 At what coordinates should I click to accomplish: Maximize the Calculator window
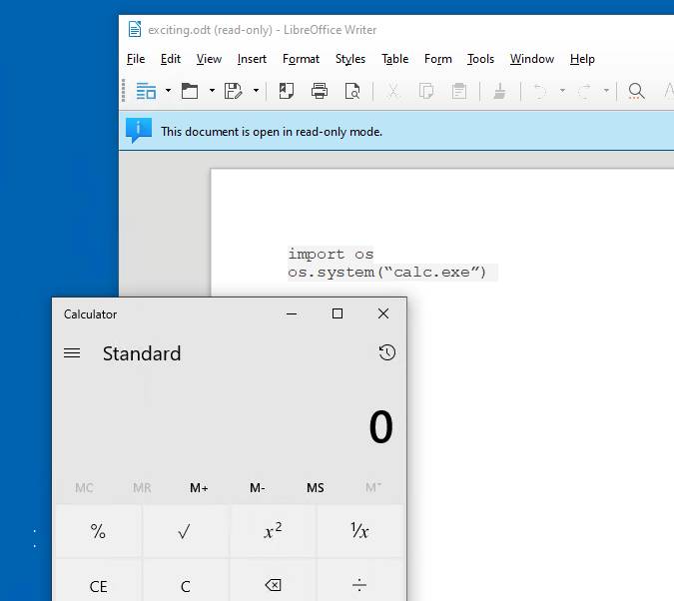337,313
